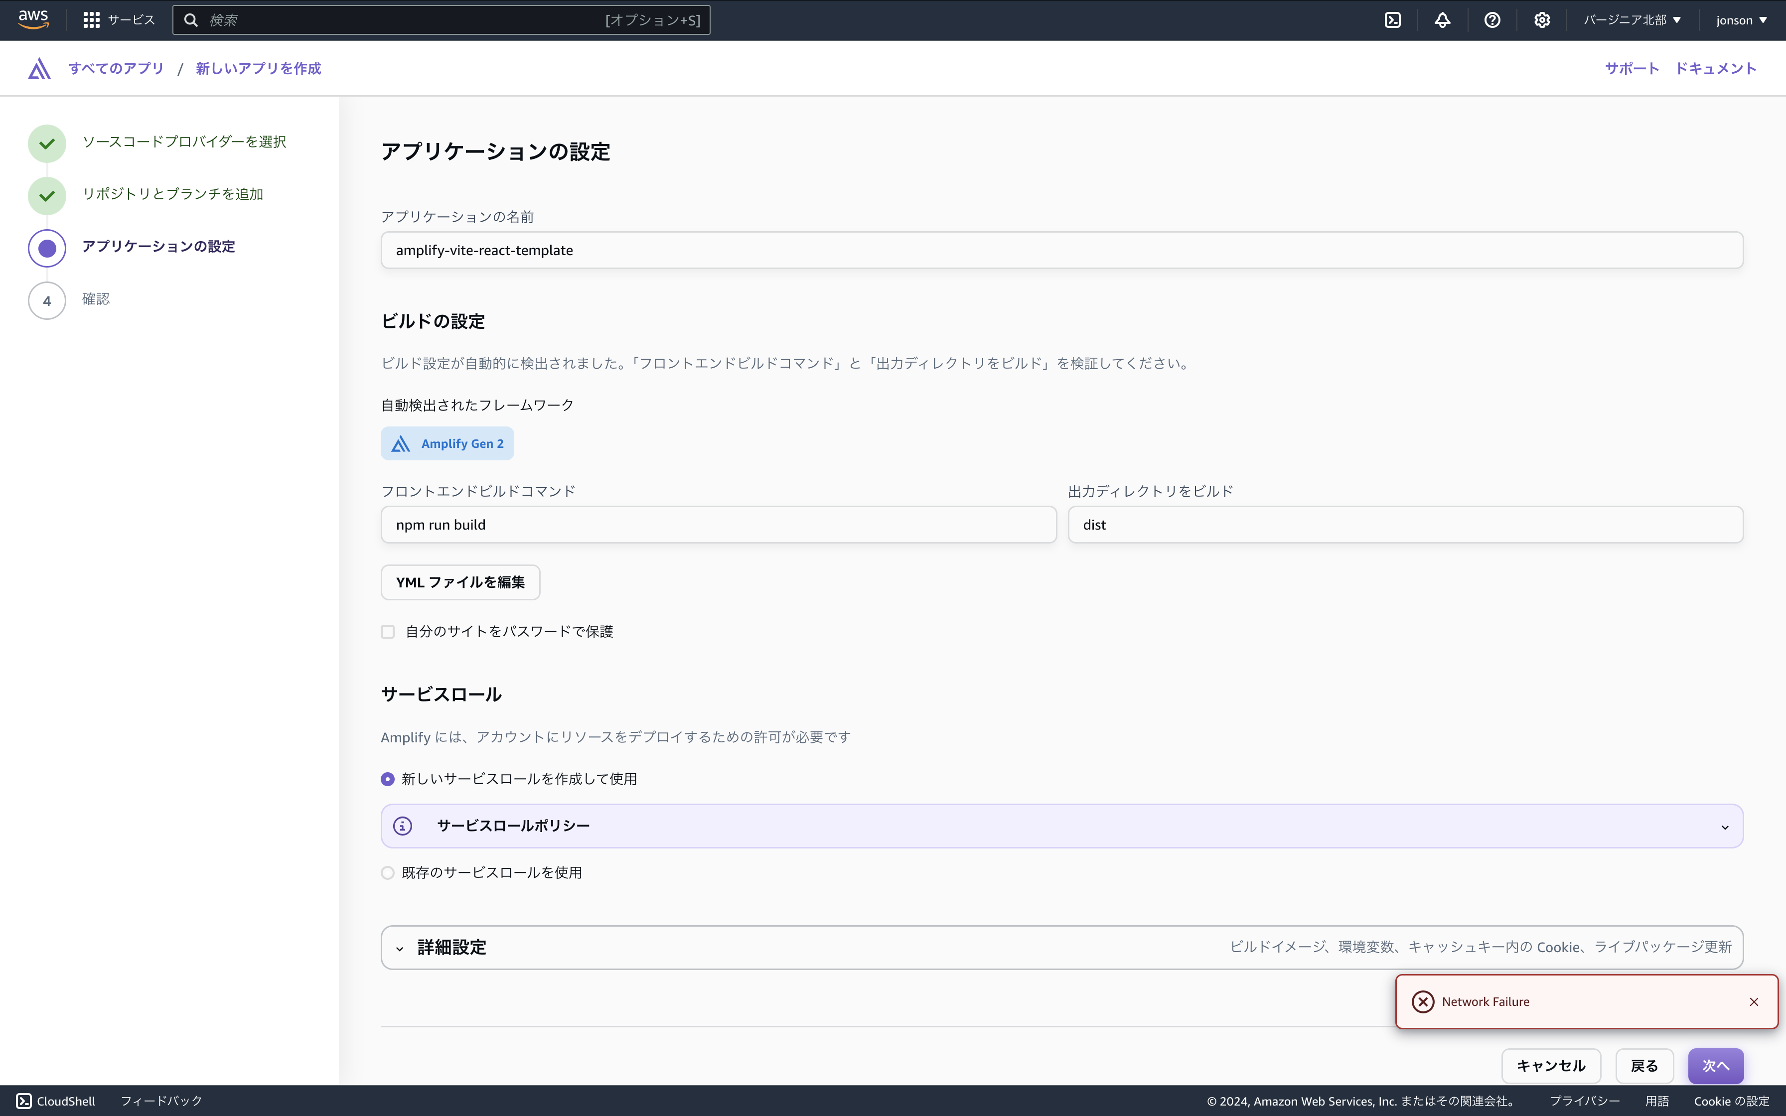This screenshot has height=1116, width=1786.
Task: Open the settings gear icon
Action: click(x=1542, y=19)
